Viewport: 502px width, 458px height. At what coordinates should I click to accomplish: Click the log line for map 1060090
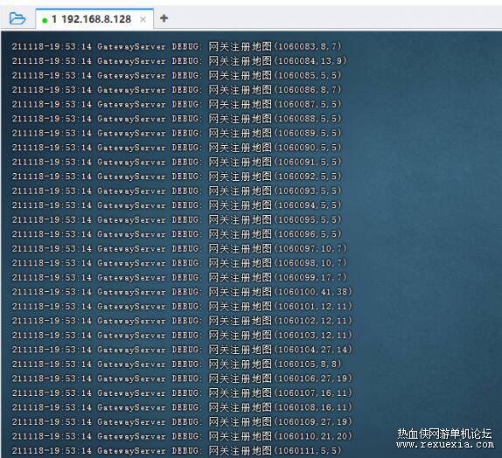pos(177,148)
